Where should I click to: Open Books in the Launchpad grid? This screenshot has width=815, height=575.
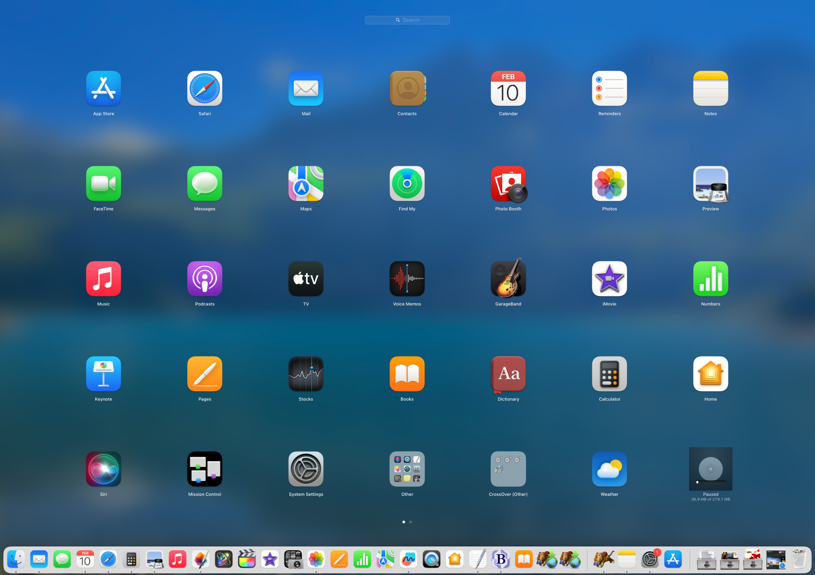click(407, 374)
